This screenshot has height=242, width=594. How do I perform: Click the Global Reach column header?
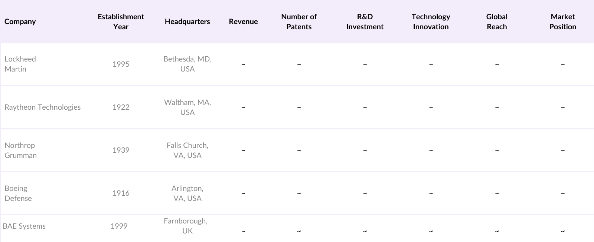[x=497, y=21]
